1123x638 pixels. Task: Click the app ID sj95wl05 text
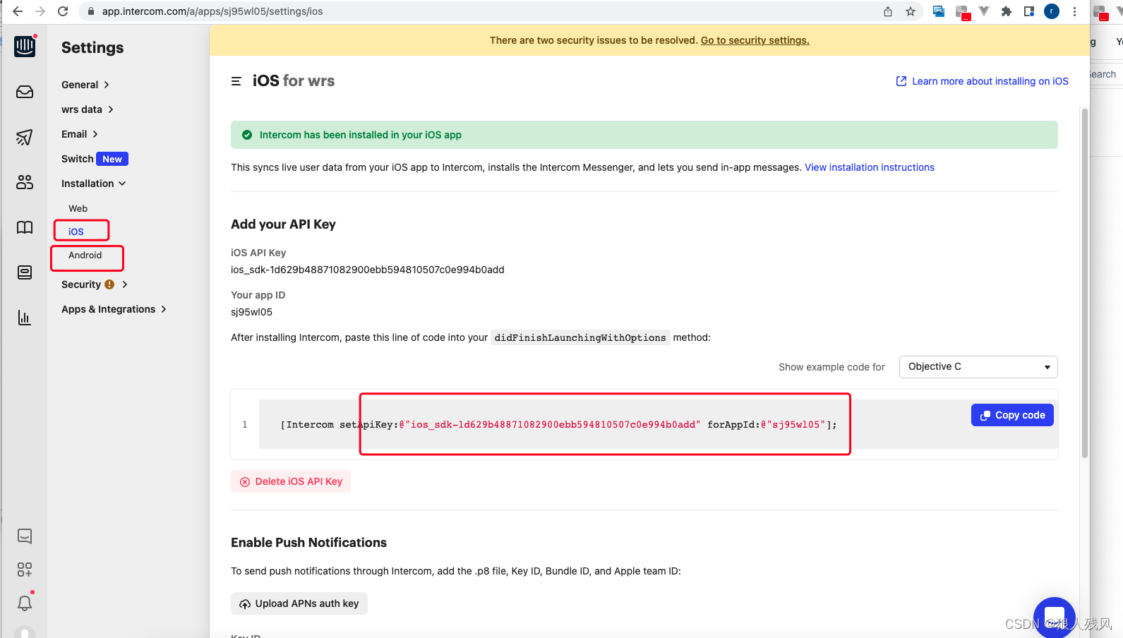[x=252, y=312]
